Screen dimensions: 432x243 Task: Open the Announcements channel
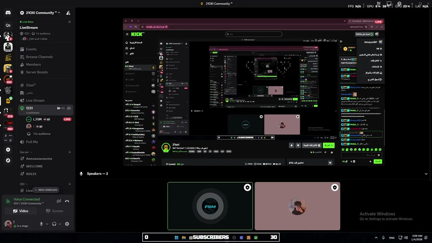(x=45, y=159)
